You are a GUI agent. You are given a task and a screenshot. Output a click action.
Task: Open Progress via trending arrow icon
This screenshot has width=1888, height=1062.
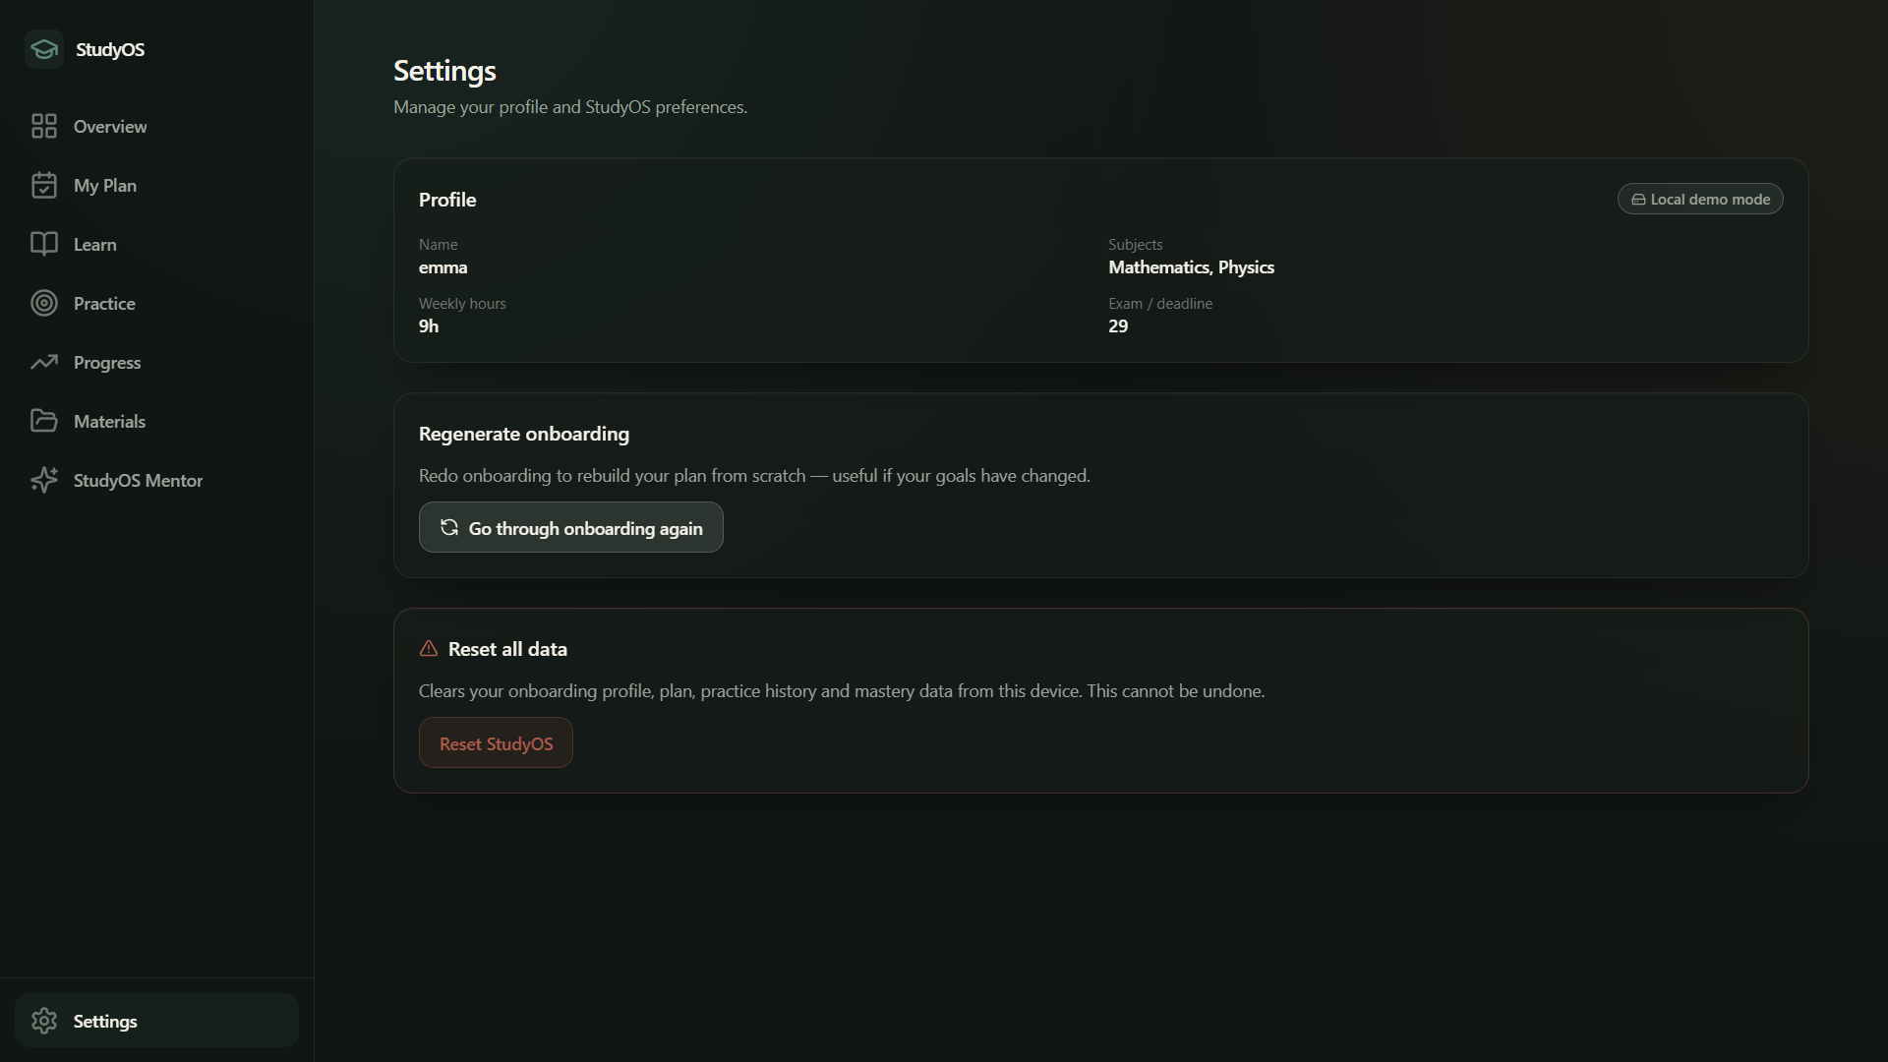(x=44, y=362)
